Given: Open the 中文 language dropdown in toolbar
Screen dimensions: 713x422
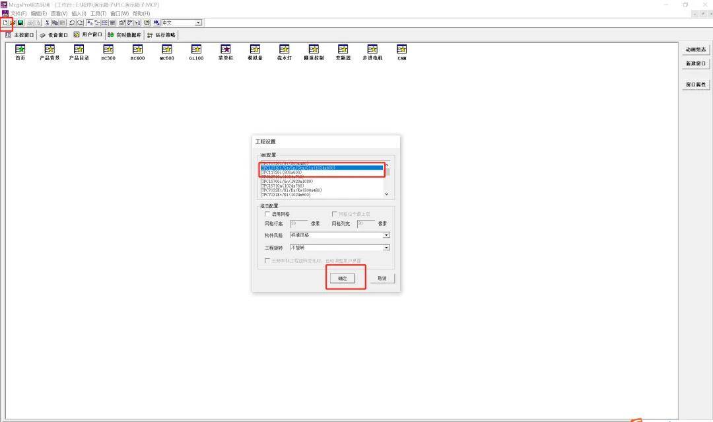Looking at the screenshot, I should (x=198, y=22).
